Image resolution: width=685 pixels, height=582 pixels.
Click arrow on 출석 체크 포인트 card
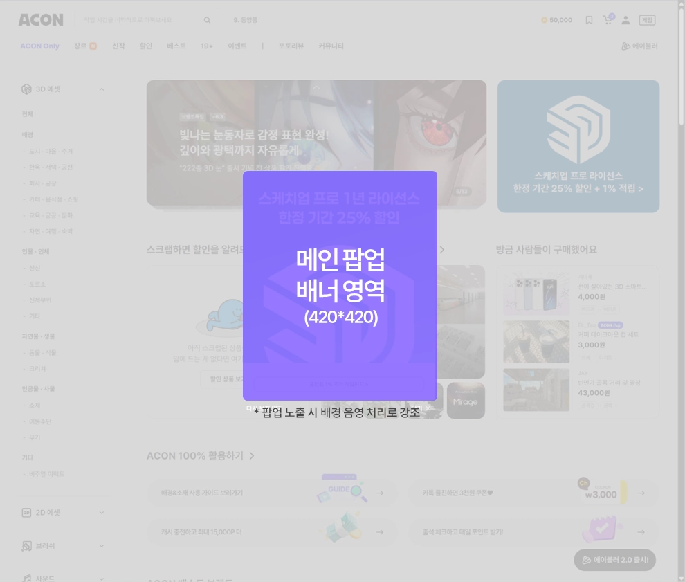point(641,531)
